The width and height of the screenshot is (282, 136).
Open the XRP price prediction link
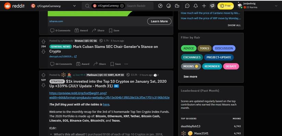coord(211,18)
